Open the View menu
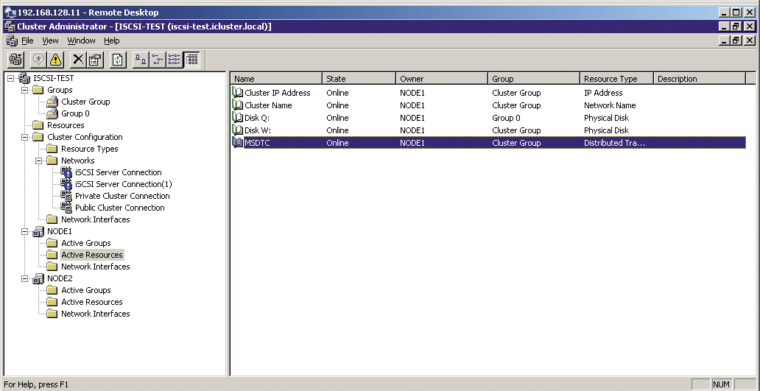Viewport: 760px width, 391px height. pos(50,40)
